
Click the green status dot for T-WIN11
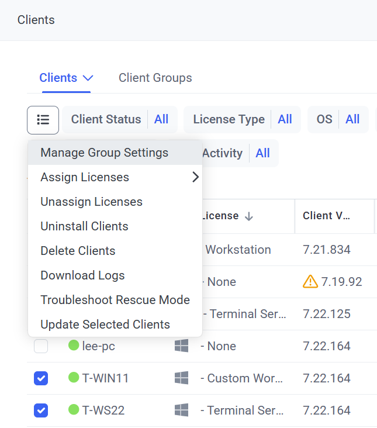point(74,378)
